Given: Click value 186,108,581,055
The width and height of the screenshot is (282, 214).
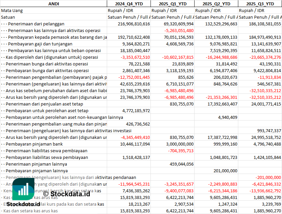Looking at the screenshot, I should pos(265,24).
